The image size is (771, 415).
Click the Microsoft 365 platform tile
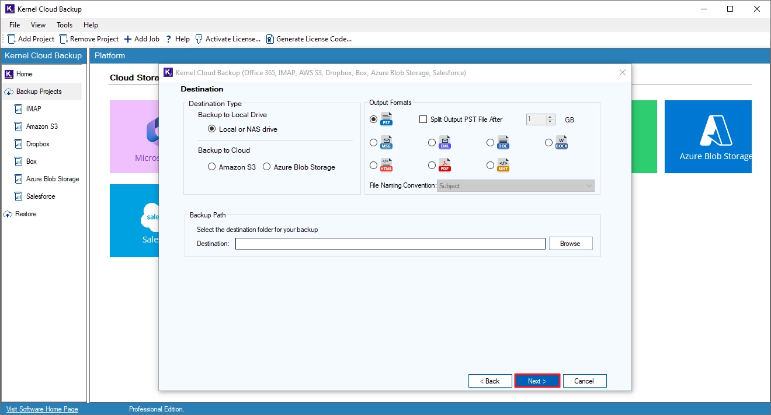click(134, 136)
